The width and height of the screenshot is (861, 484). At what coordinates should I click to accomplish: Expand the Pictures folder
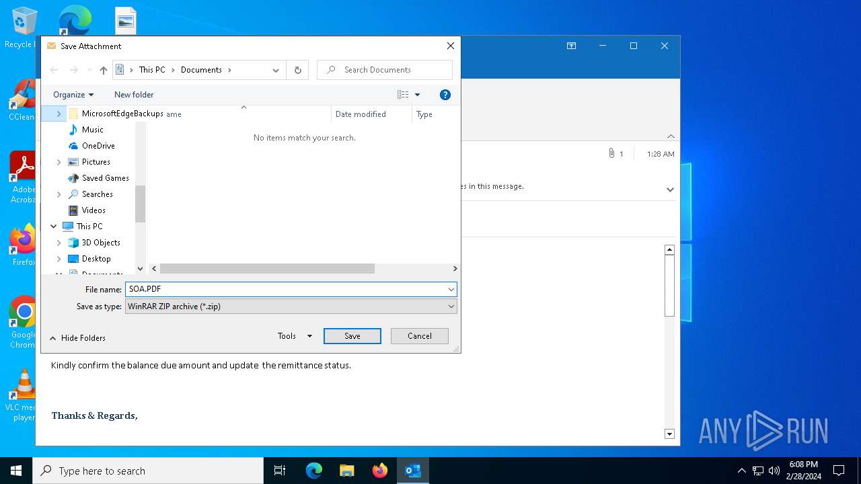coord(59,162)
